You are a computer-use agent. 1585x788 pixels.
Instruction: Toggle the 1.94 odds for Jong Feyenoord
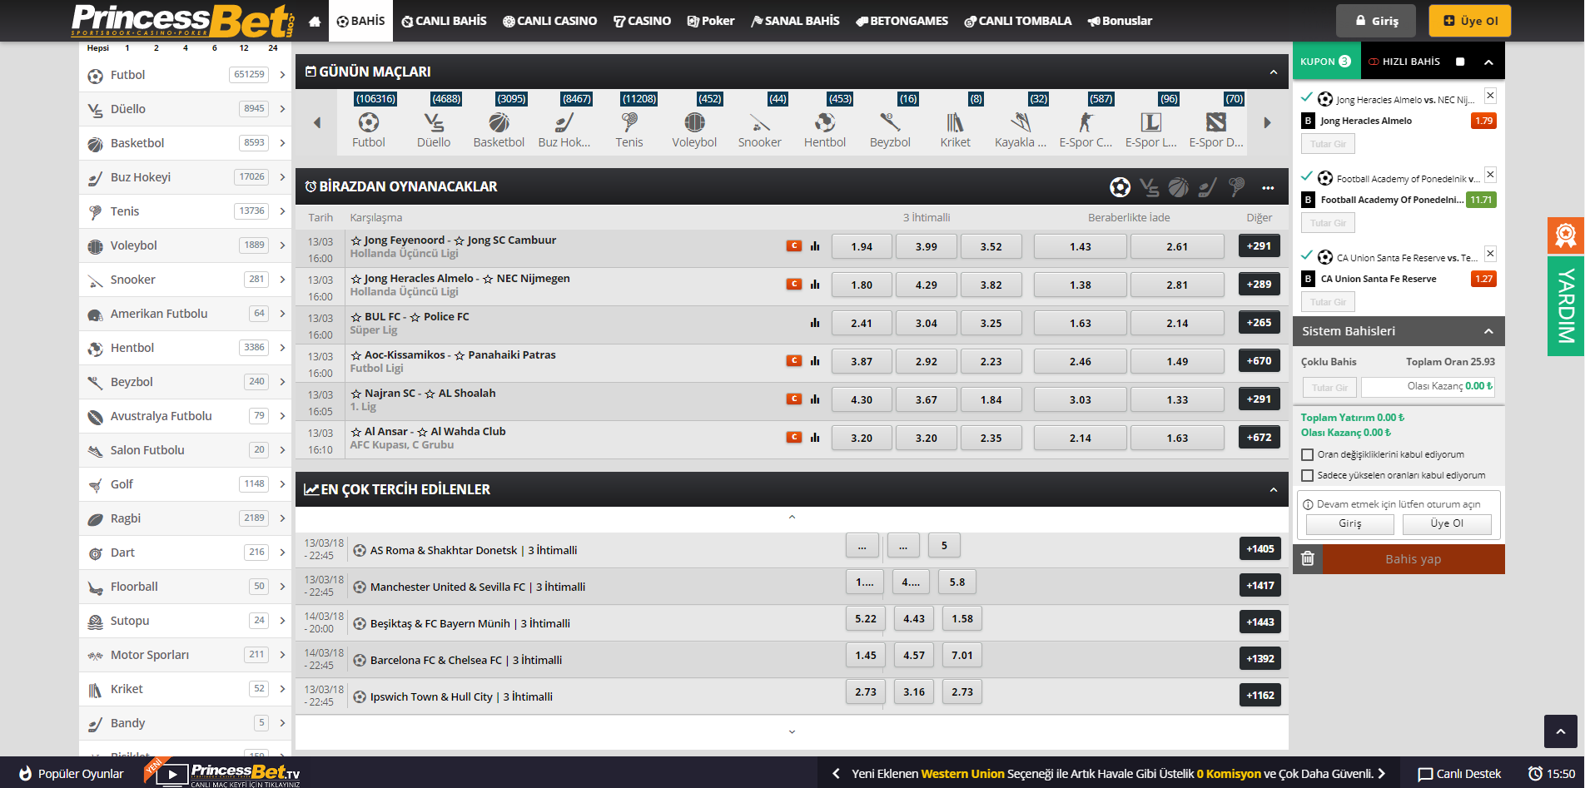tap(862, 246)
